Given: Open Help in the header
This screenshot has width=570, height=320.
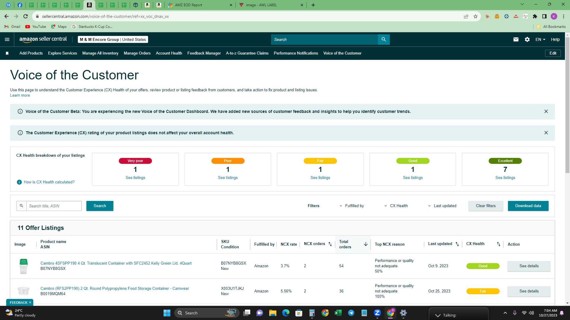Looking at the screenshot, I should coord(555,39).
